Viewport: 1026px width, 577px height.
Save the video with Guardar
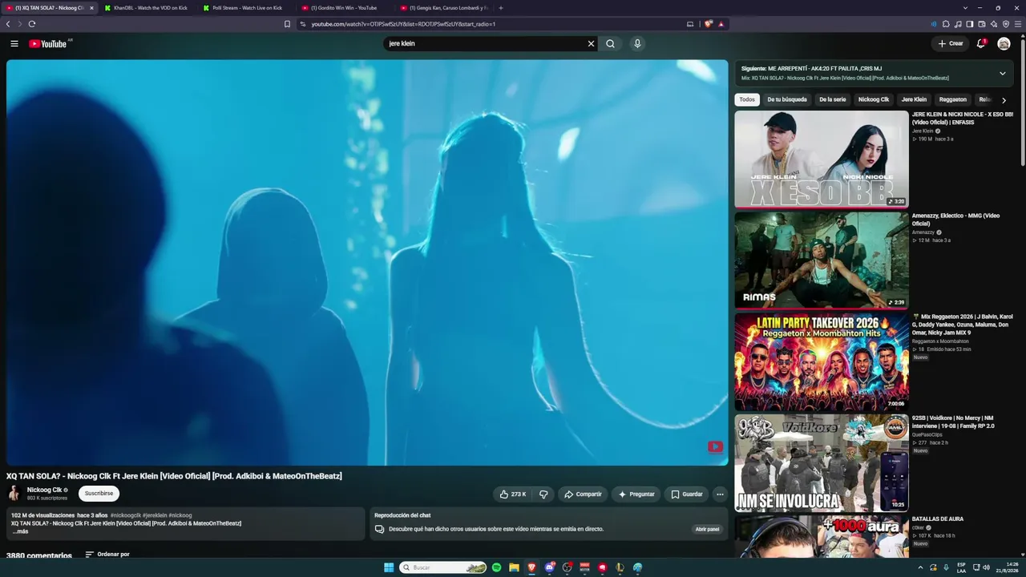tap(686, 494)
